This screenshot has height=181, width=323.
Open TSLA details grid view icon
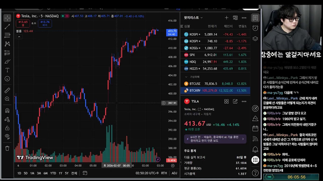click(x=226, y=101)
